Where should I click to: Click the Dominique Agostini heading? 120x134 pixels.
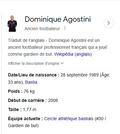pos(58,19)
